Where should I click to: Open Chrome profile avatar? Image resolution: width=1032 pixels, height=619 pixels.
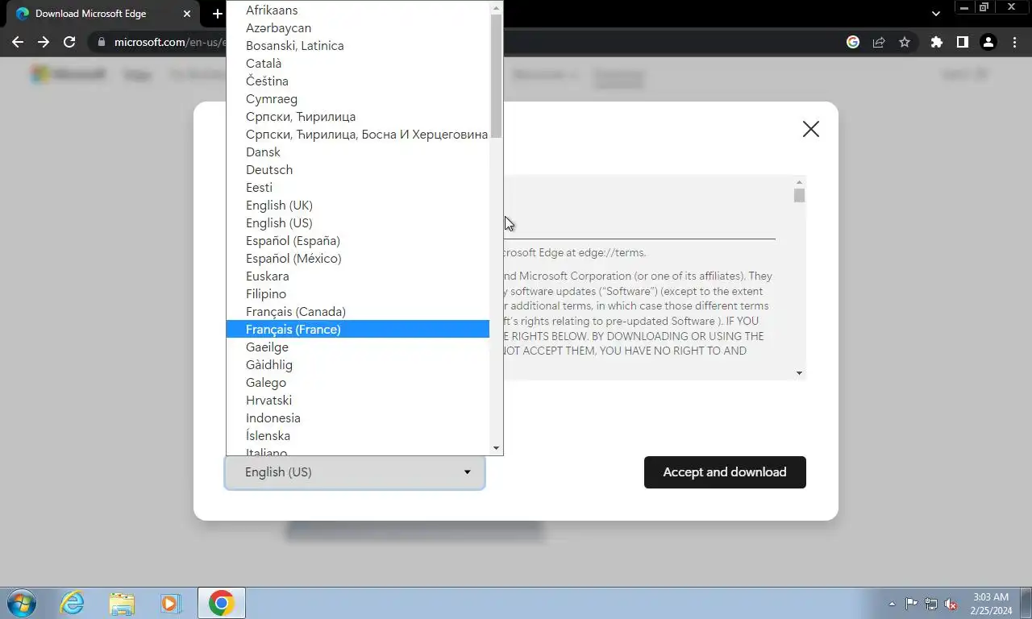[988, 42]
